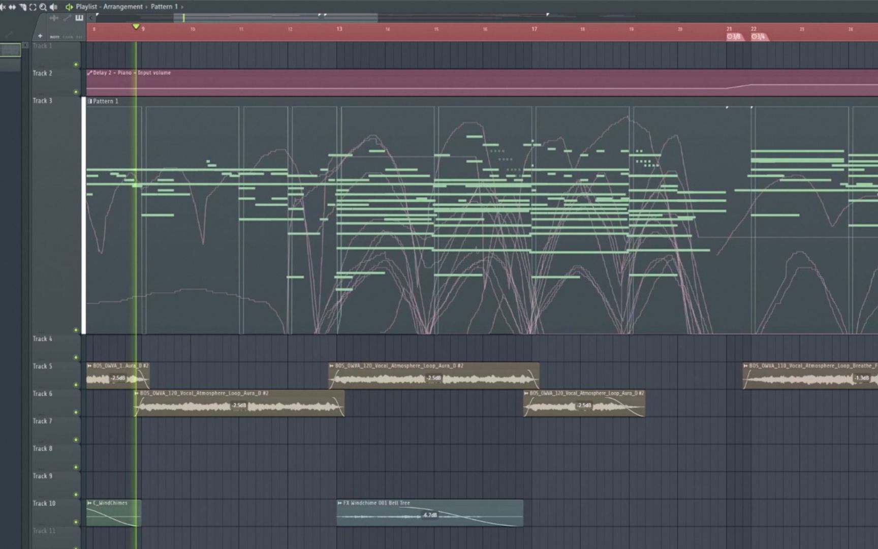Select Track 6 Aura clip starting at bar 17

[x=584, y=403]
